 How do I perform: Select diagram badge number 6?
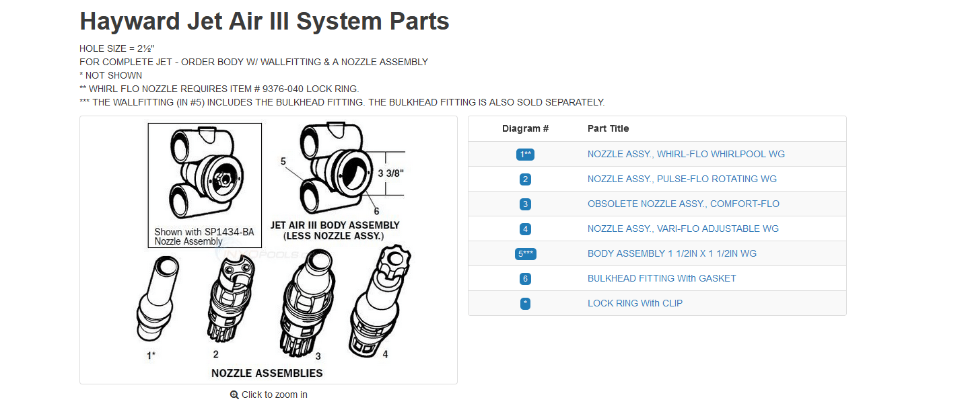pos(526,279)
